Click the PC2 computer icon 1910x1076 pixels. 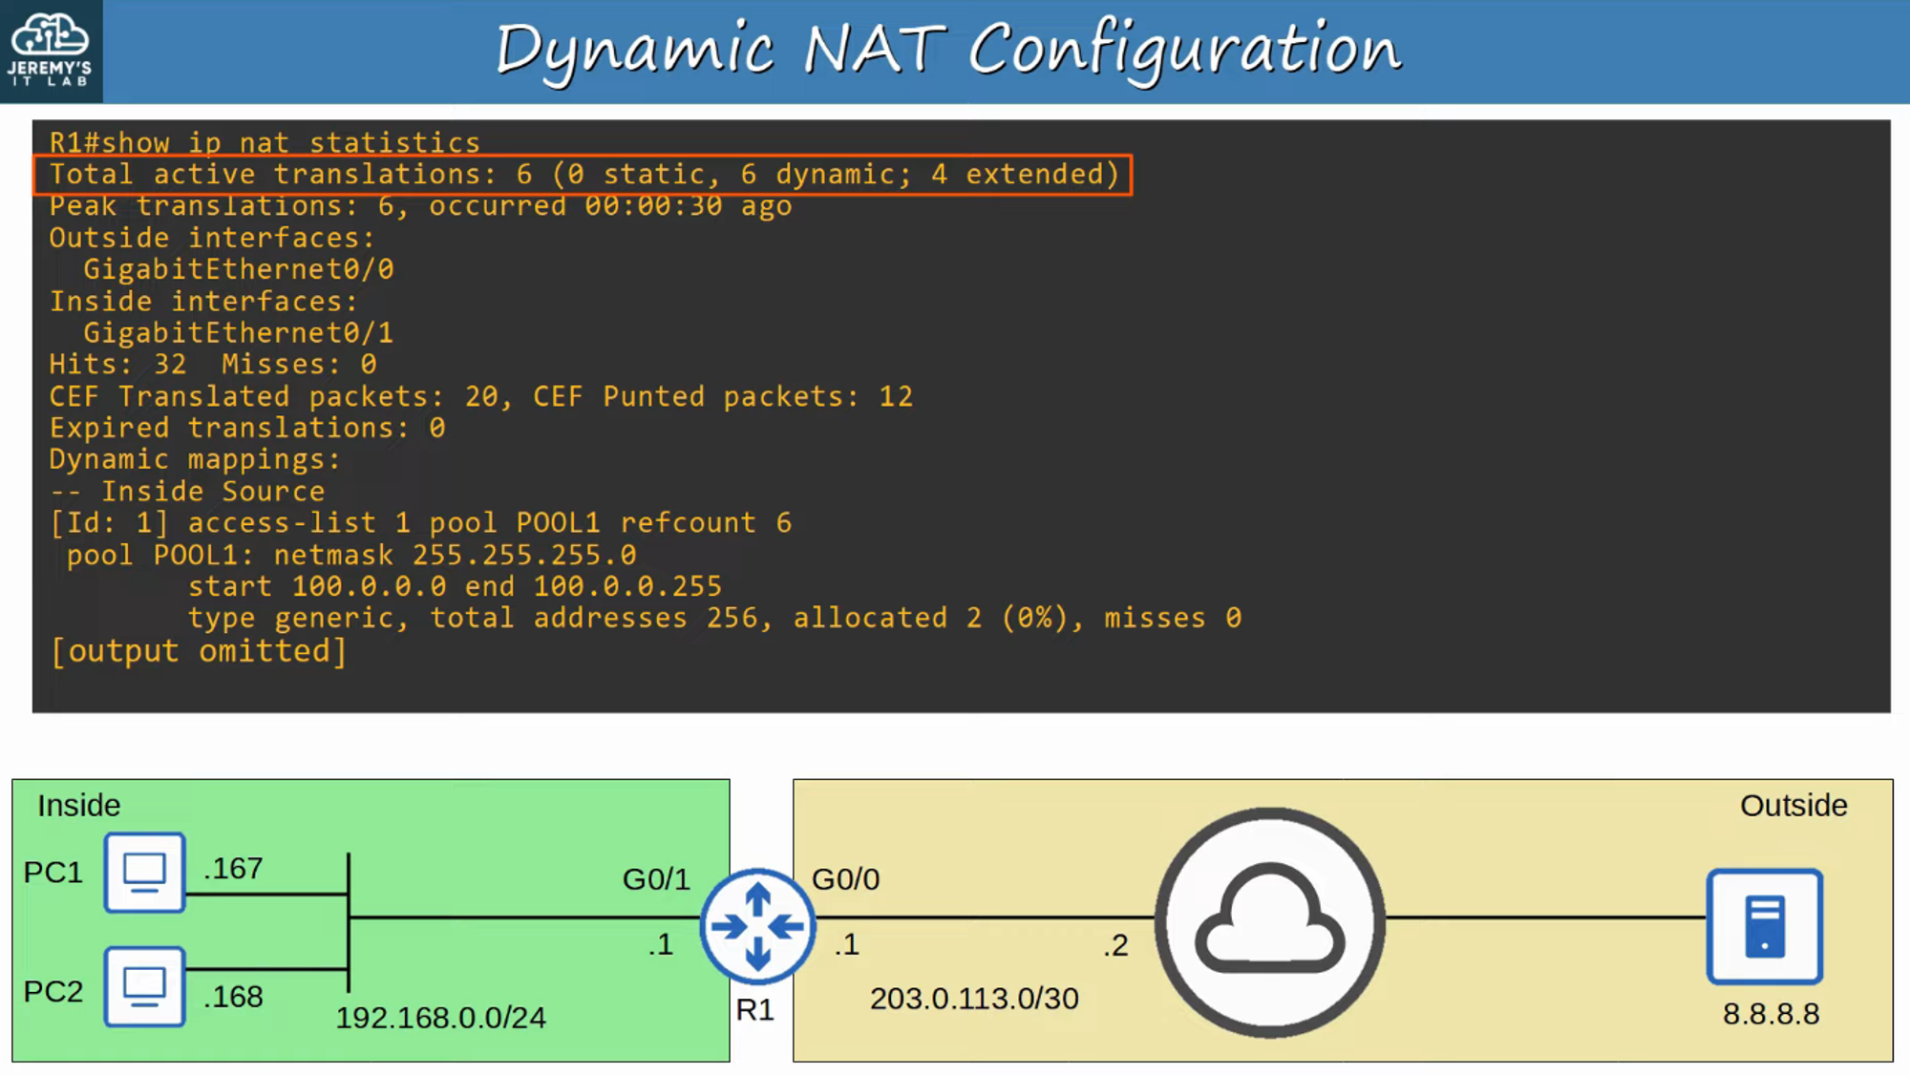(144, 986)
